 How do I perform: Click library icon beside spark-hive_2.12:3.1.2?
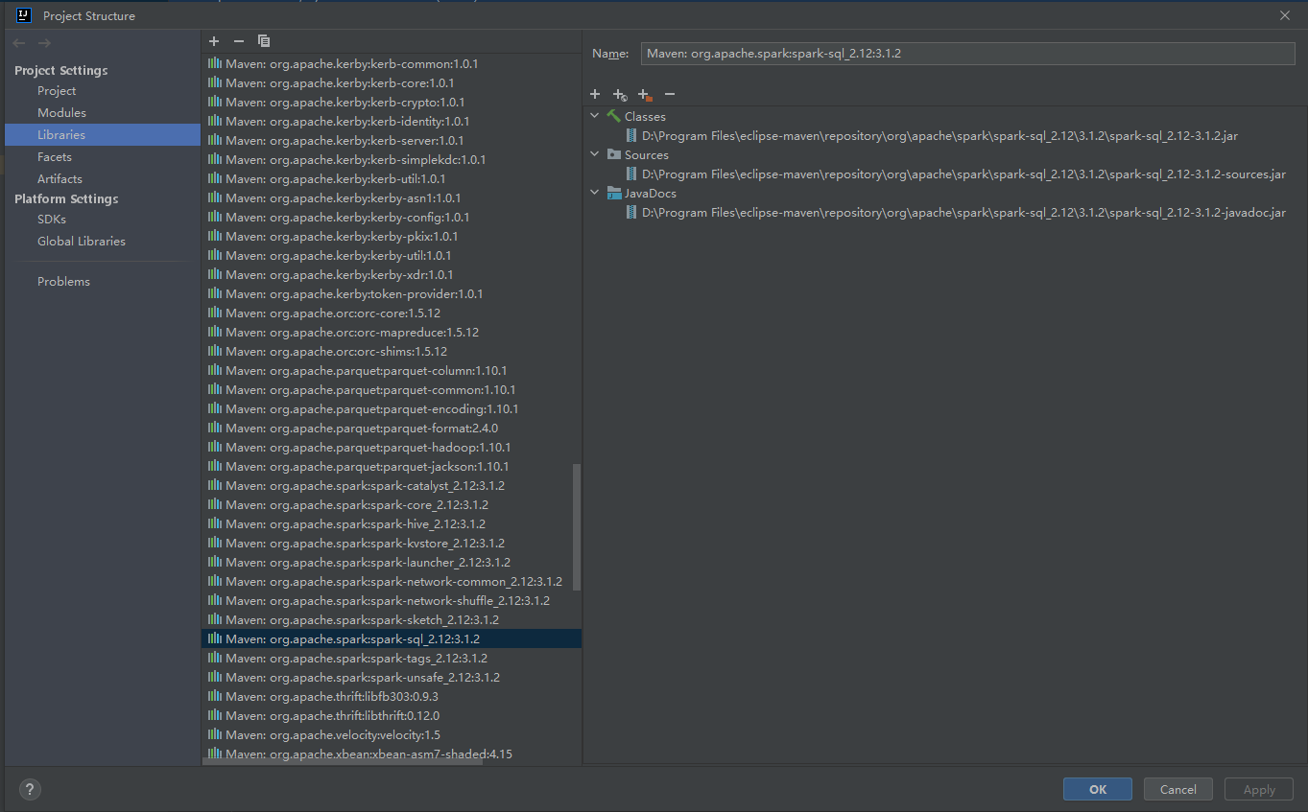pyautogui.click(x=215, y=523)
